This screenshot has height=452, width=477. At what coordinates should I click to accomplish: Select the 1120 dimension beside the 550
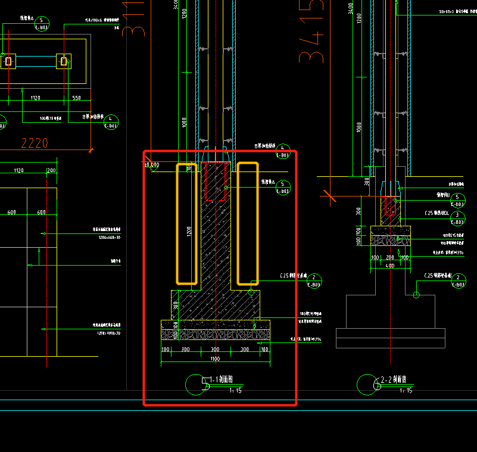click(35, 98)
